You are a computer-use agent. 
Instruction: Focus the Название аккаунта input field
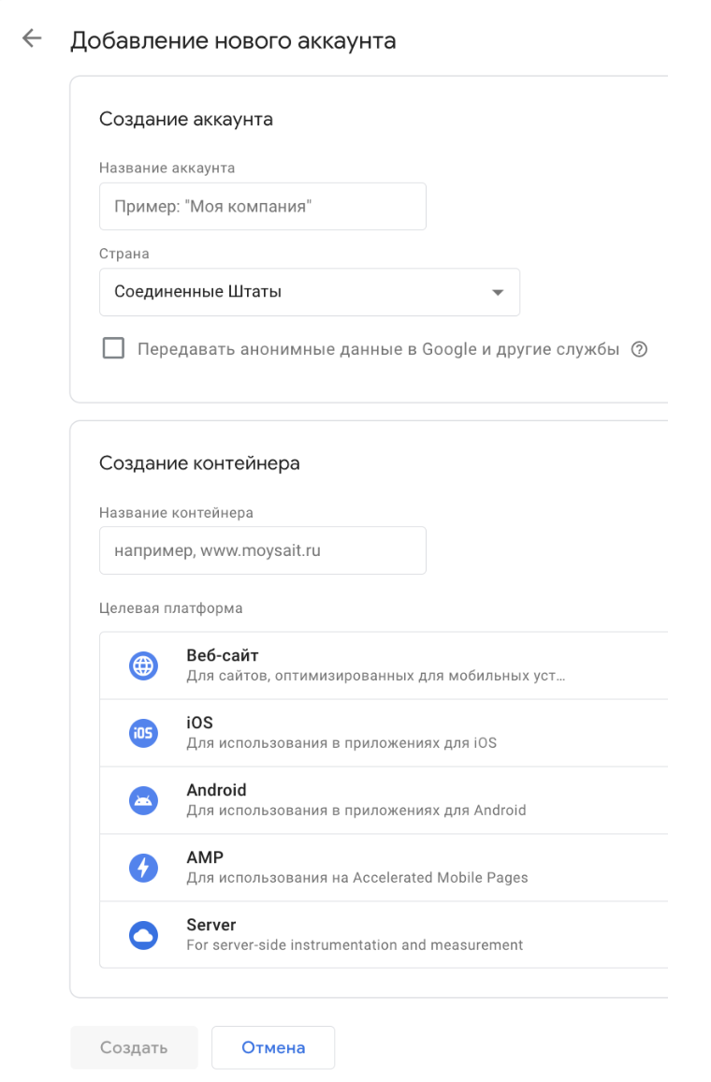coord(263,206)
